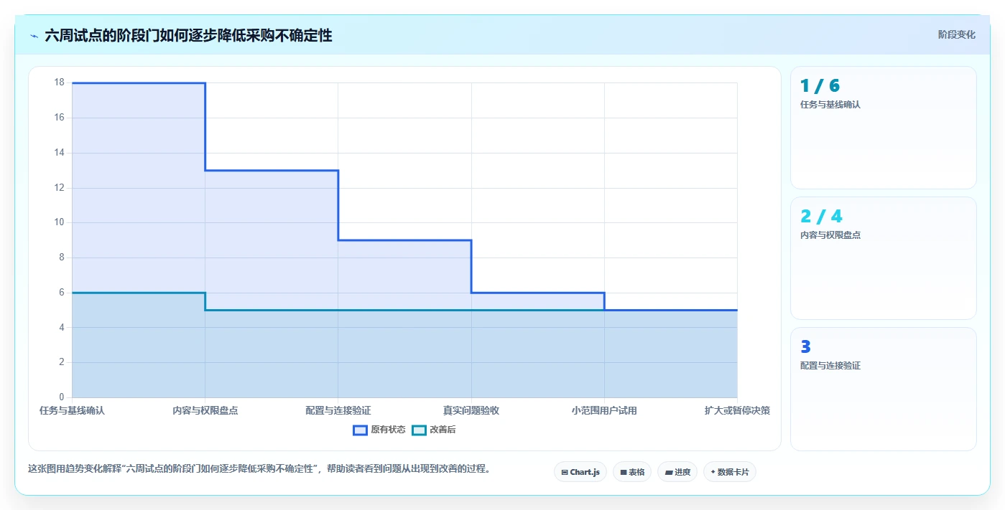Viewport: 1005px width, 510px height.
Task: Open the 3 配置与连接验证 card
Action: click(x=884, y=389)
